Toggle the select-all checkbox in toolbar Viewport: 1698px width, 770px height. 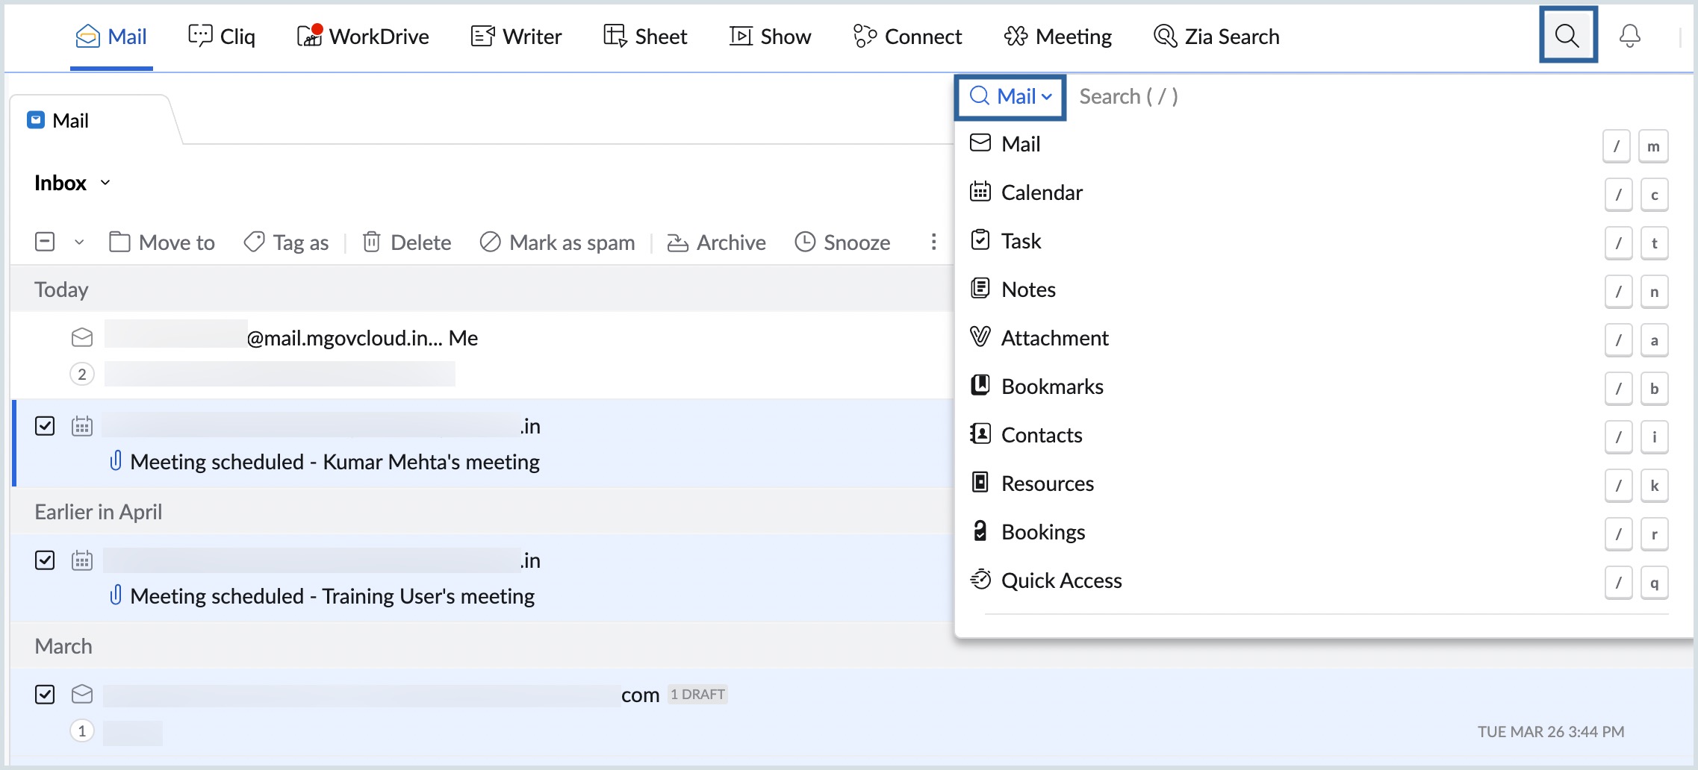point(45,242)
